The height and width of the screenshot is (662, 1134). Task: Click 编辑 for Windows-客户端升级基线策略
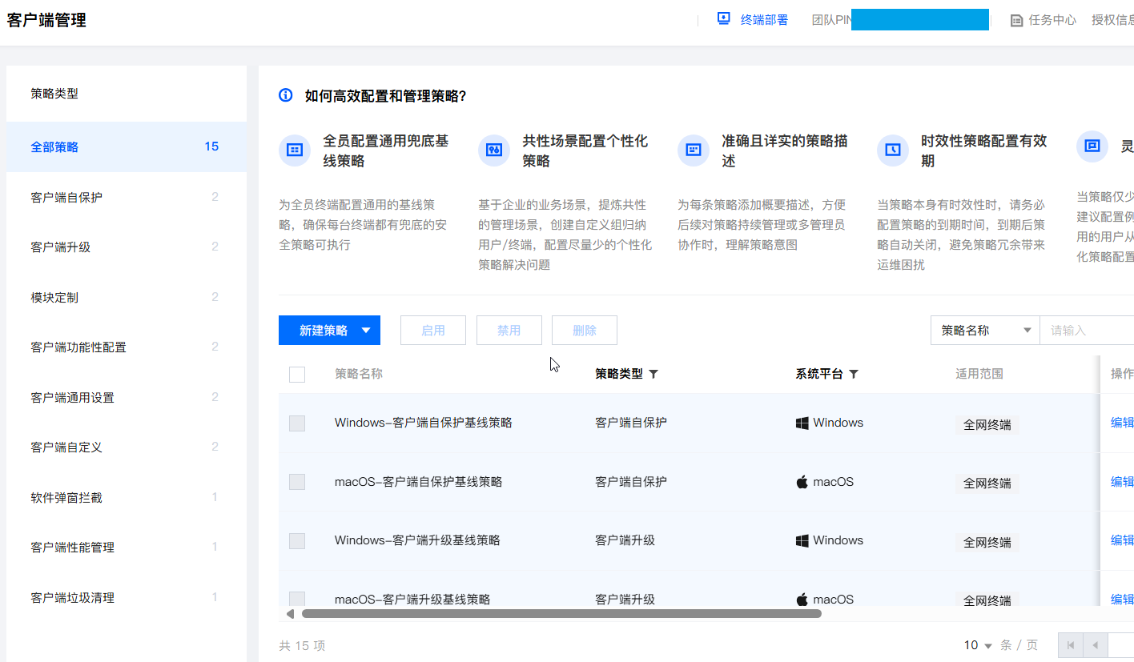coord(1122,540)
